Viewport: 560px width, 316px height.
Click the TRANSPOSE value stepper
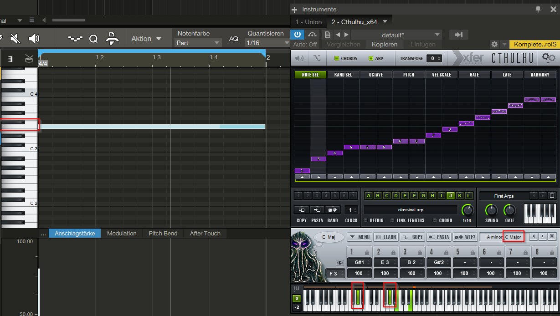tap(434, 58)
